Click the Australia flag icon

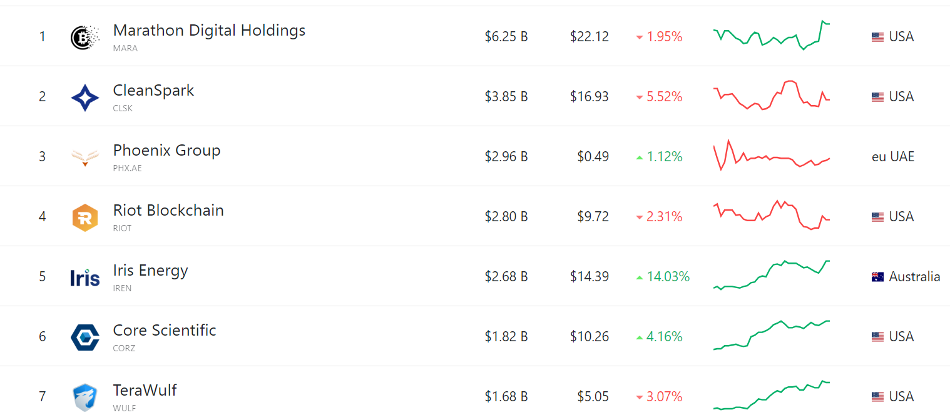pos(877,277)
